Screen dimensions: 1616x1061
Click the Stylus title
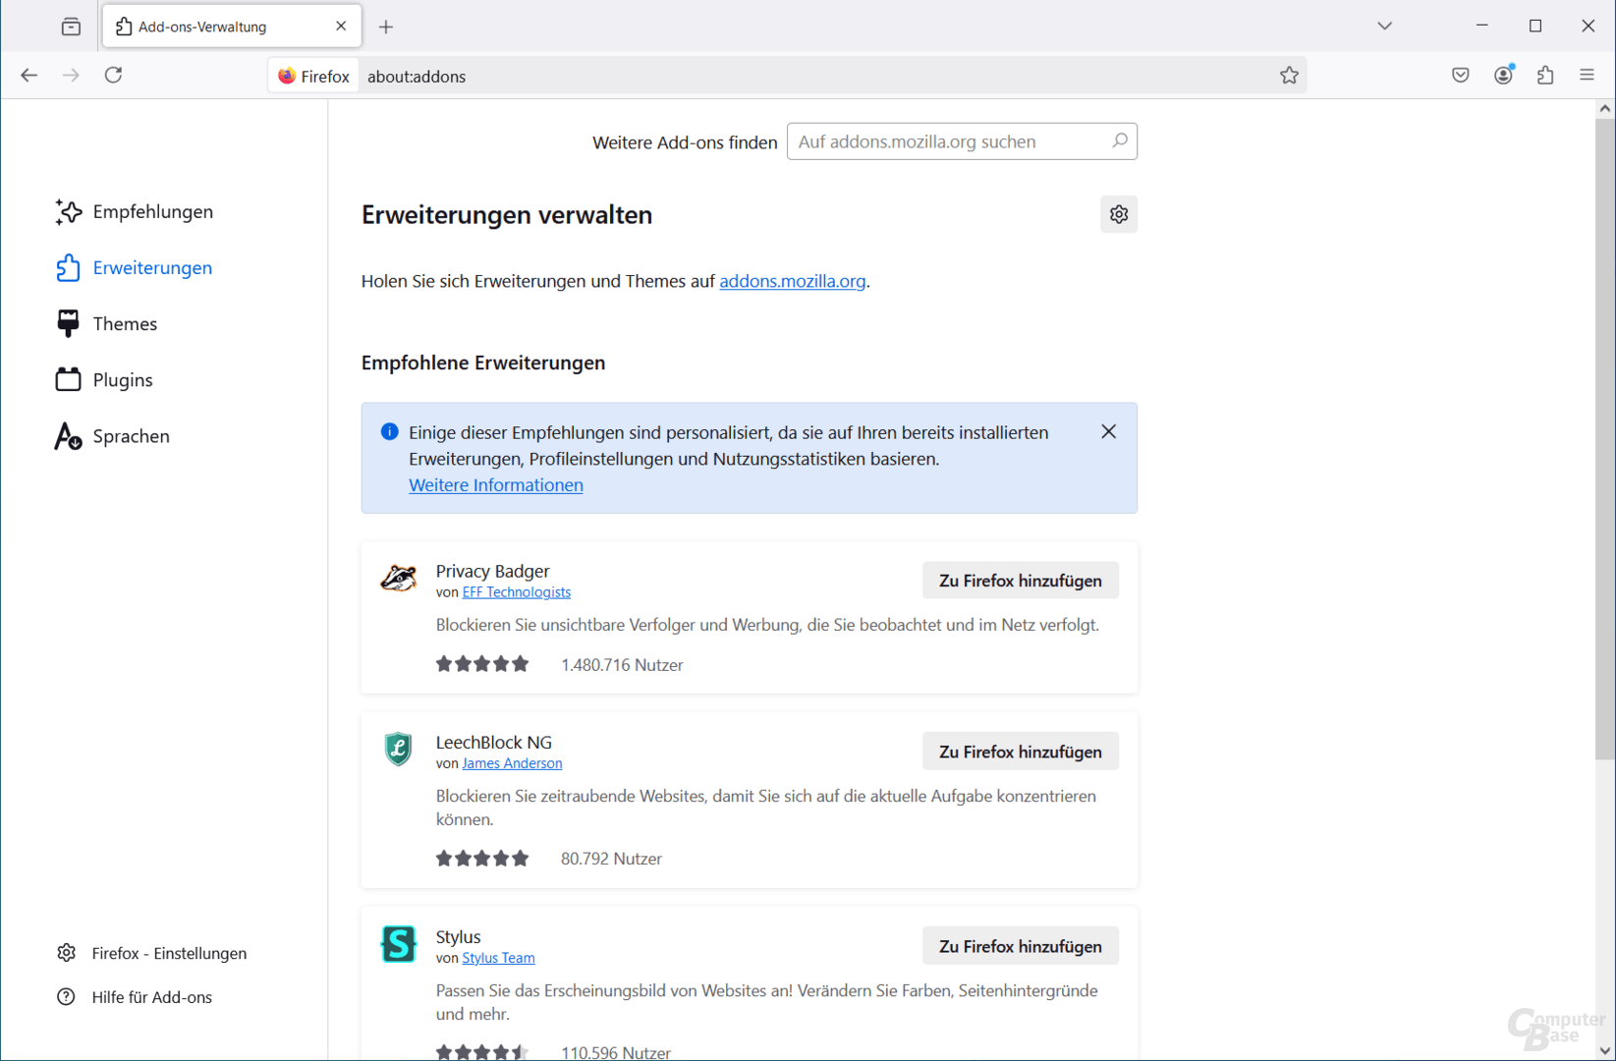[x=458, y=936]
